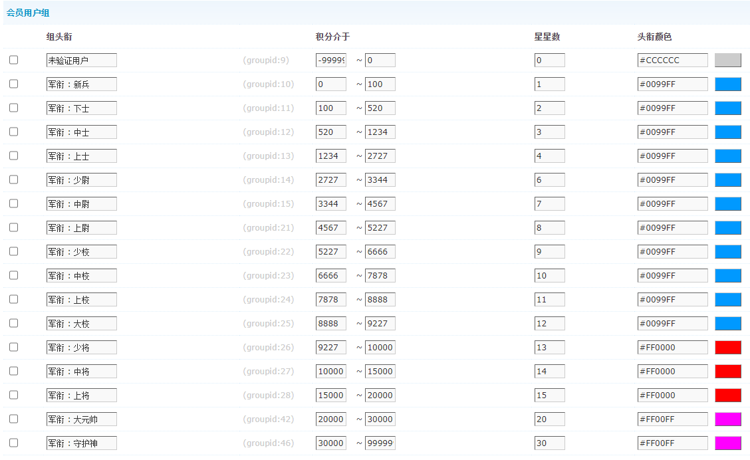750x460 pixels.
Task: Edit #FF0000 color code in 中将 row
Action: click(x=672, y=371)
